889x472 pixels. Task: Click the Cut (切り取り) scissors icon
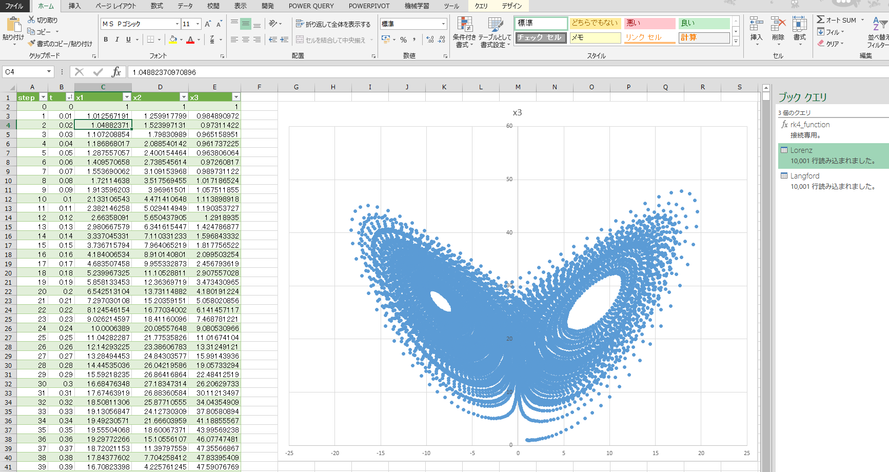(x=32, y=20)
